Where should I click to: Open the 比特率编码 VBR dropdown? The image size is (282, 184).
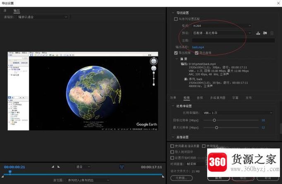pos(238,113)
